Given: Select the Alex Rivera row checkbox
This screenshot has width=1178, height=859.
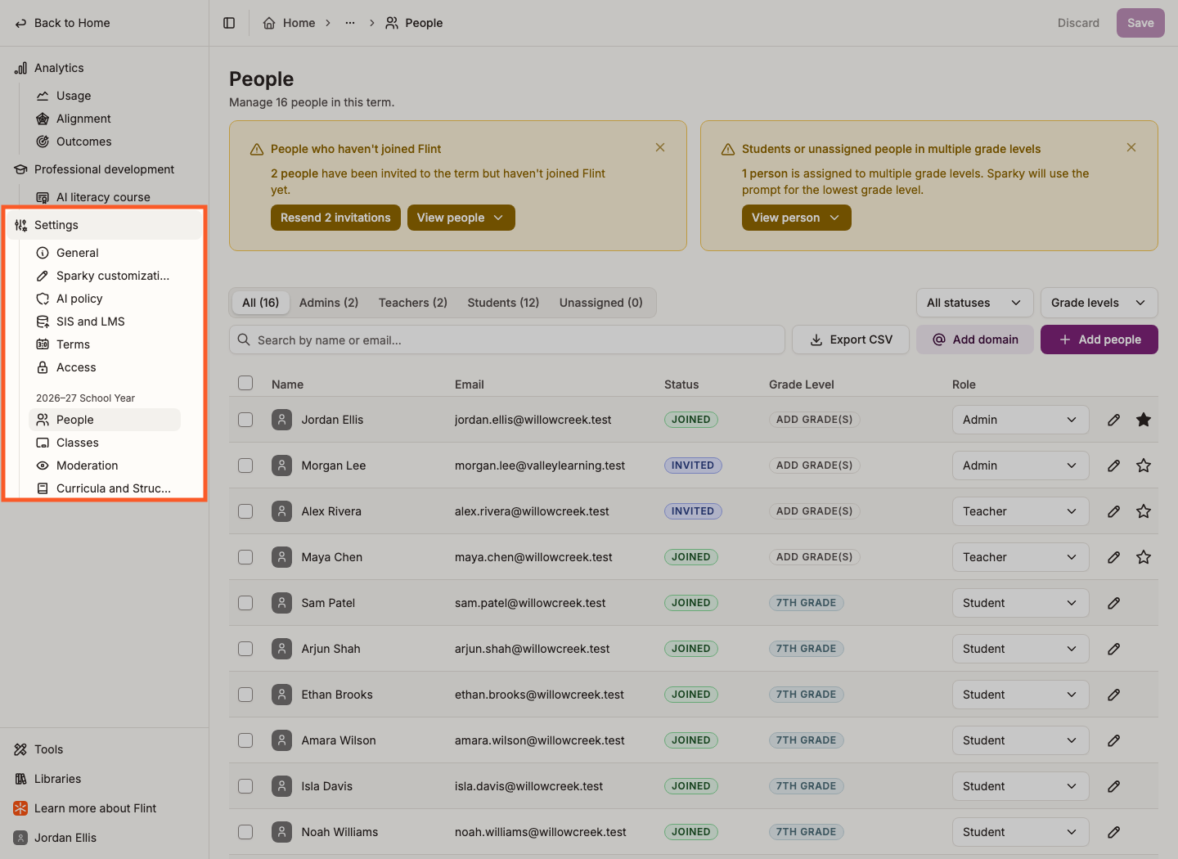Looking at the screenshot, I should 245,511.
